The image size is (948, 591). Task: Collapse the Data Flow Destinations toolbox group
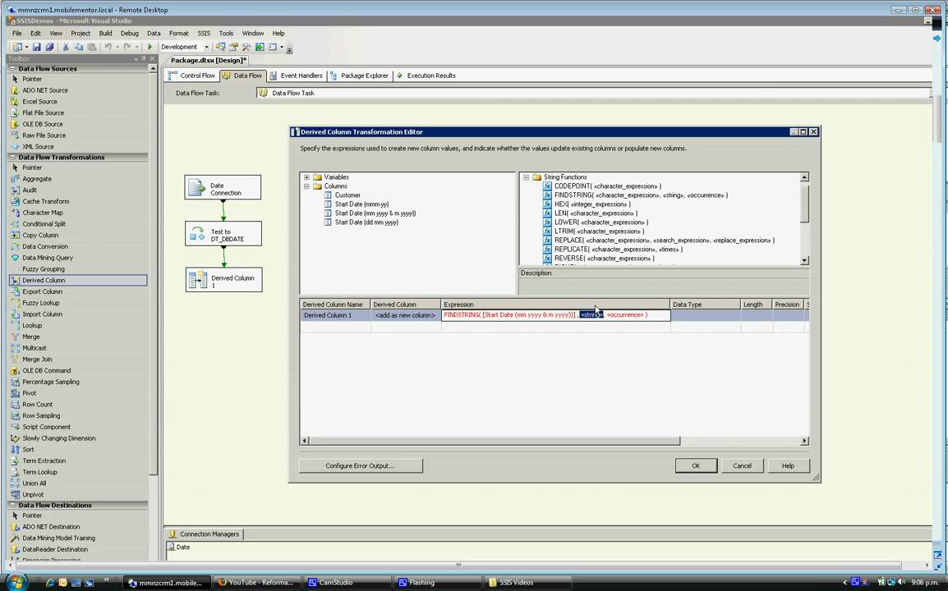(13, 505)
